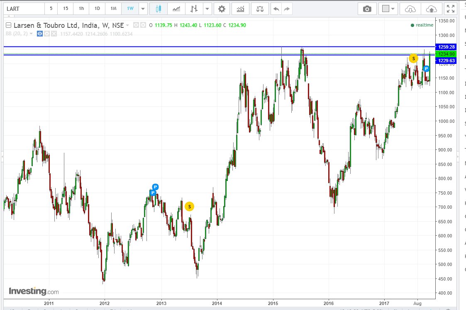Open the indicators menu icon
The image size is (466, 310).
[240, 9]
